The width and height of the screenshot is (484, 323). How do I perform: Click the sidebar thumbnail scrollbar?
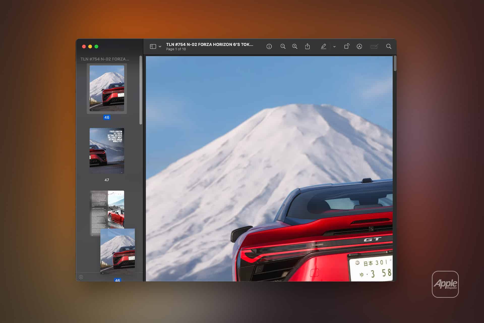(x=141, y=90)
